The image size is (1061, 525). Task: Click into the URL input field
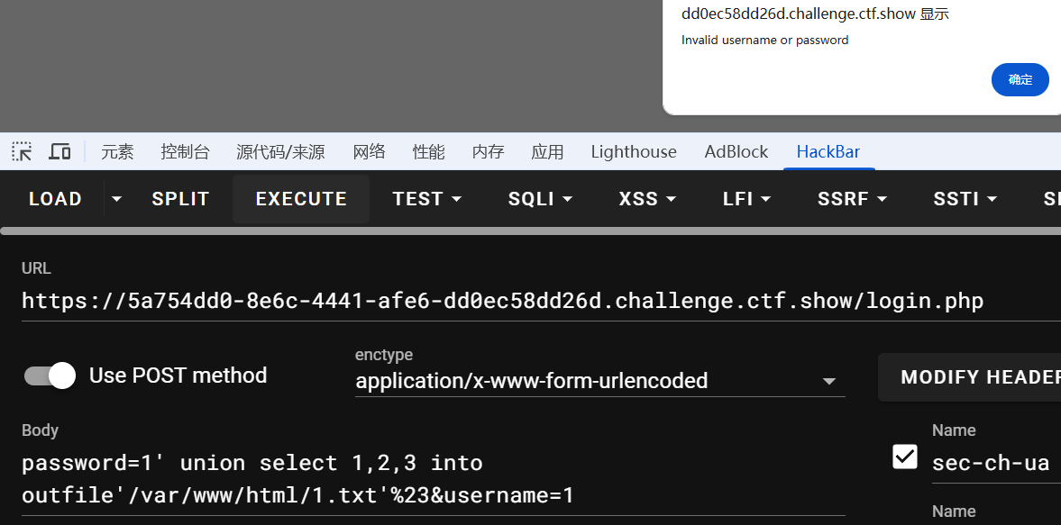pyautogui.click(x=502, y=300)
